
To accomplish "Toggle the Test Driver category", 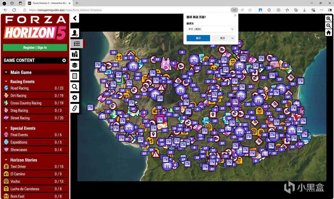I will click(35, 166).
